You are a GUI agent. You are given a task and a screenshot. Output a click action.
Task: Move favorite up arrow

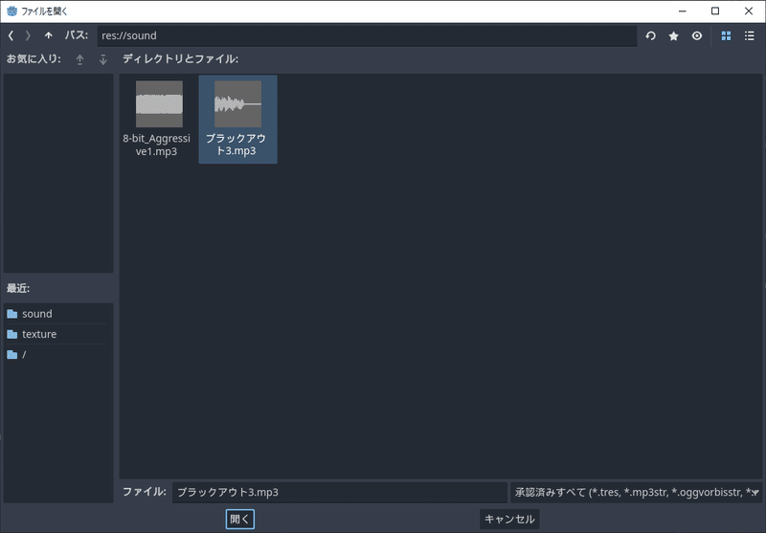pos(79,59)
